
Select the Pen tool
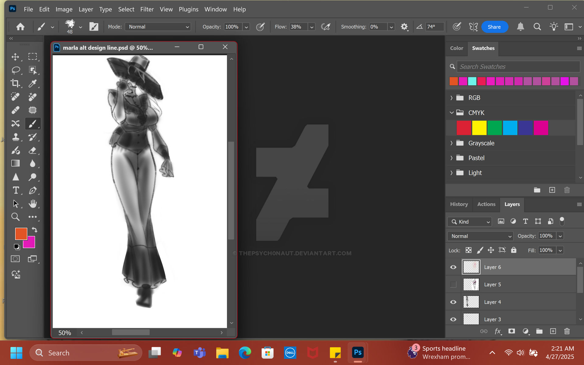click(33, 190)
